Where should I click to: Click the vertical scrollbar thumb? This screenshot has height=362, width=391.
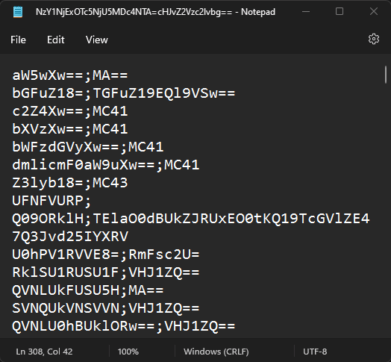[386, 75]
